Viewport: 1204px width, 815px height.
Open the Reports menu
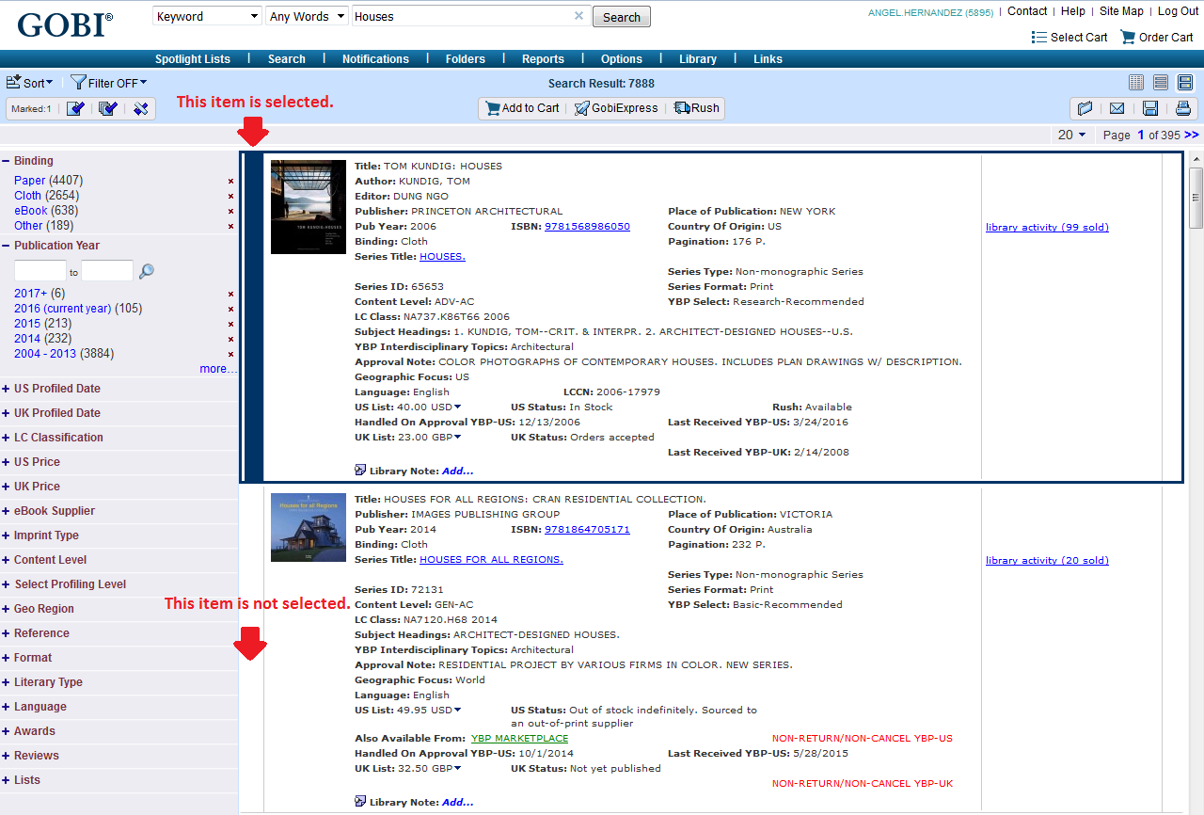(543, 58)
